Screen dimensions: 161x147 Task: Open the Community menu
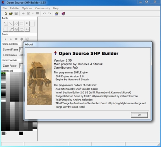pyautogui.click(x=42, y=8)
